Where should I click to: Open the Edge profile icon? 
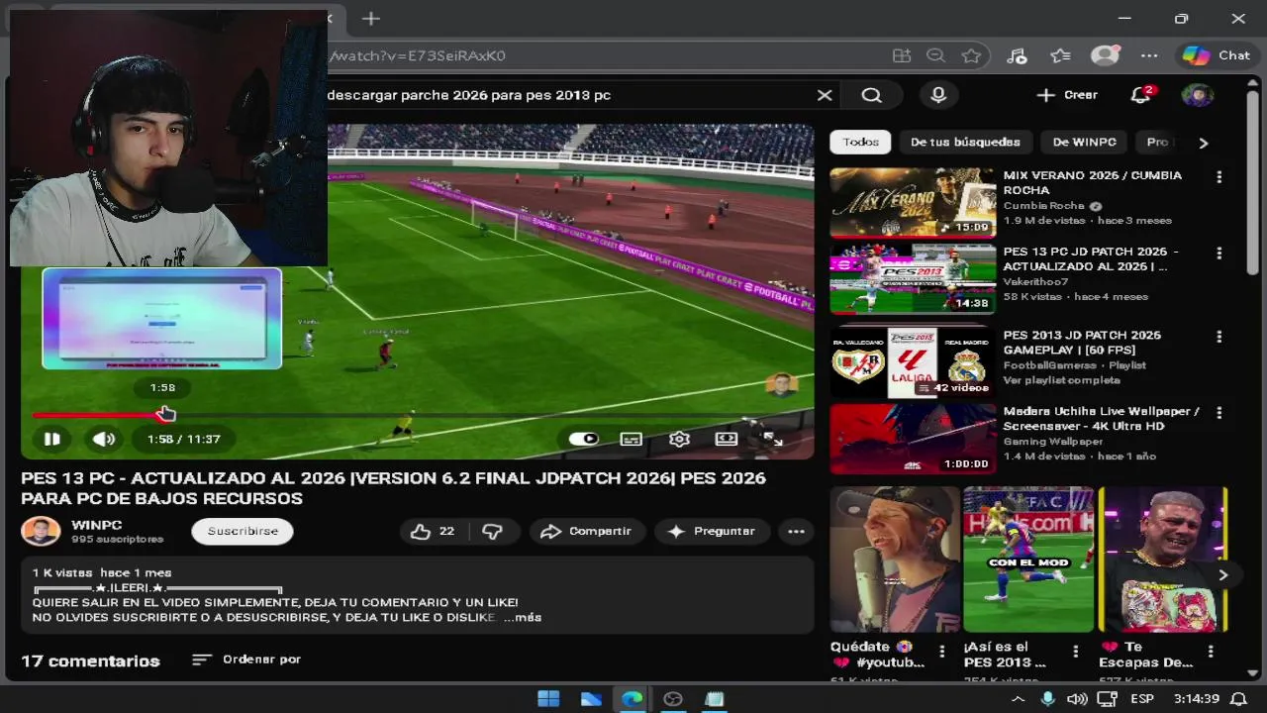pos(1105,55)
